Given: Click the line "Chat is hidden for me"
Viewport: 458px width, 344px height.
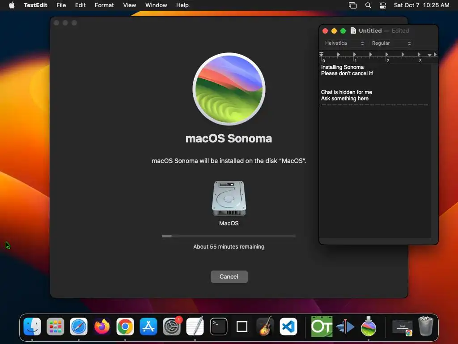Looking at the screenshot, I should click(347, 92).
